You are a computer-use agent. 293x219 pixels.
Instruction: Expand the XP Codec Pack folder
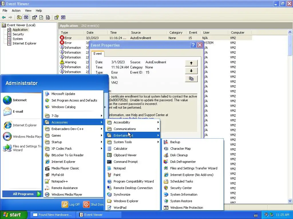tap(73, 149)
